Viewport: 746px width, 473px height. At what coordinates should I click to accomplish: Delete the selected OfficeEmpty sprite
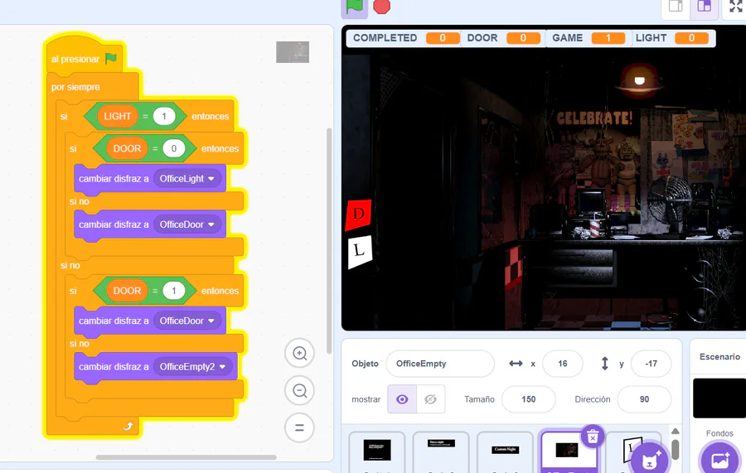click(593, 437)
